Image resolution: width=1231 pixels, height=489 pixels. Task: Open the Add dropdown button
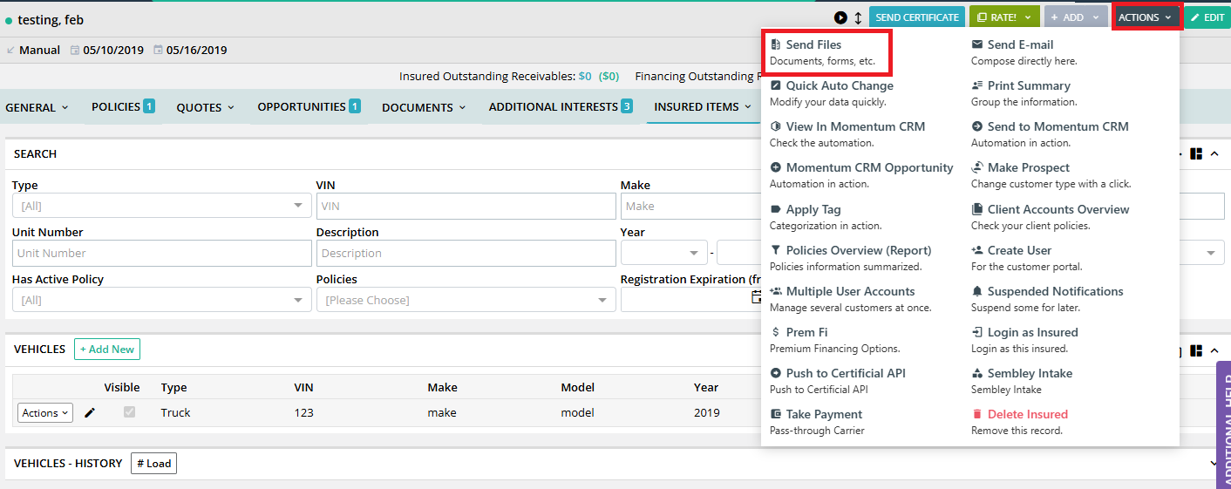(x=1076, y=17)
